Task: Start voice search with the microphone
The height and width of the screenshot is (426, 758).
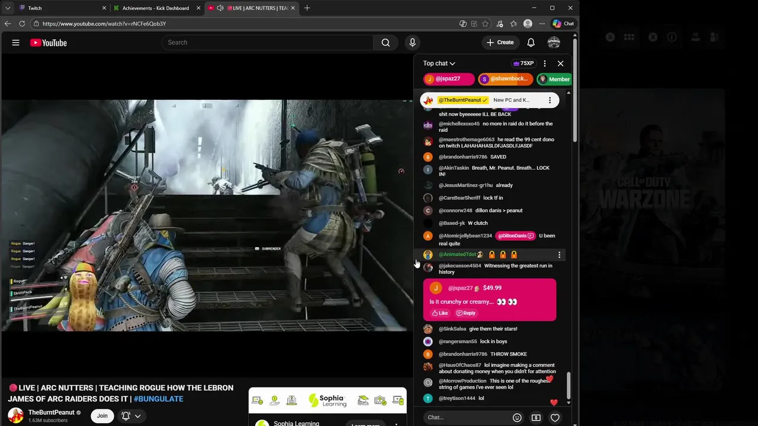Action: 413,43
